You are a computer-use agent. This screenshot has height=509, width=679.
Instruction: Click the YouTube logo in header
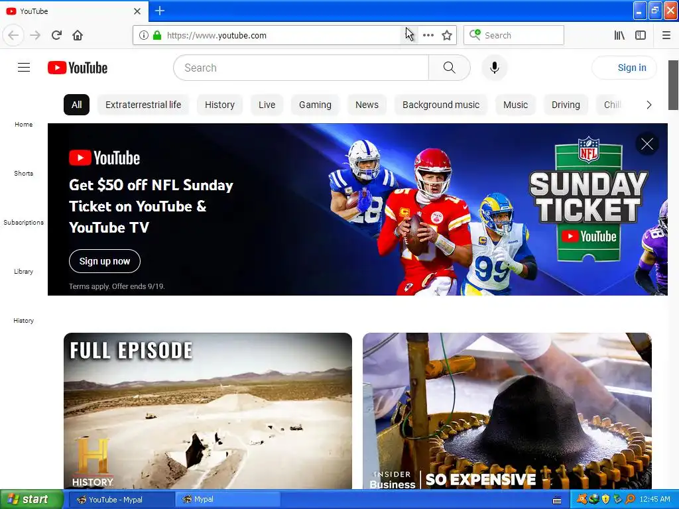78,68
